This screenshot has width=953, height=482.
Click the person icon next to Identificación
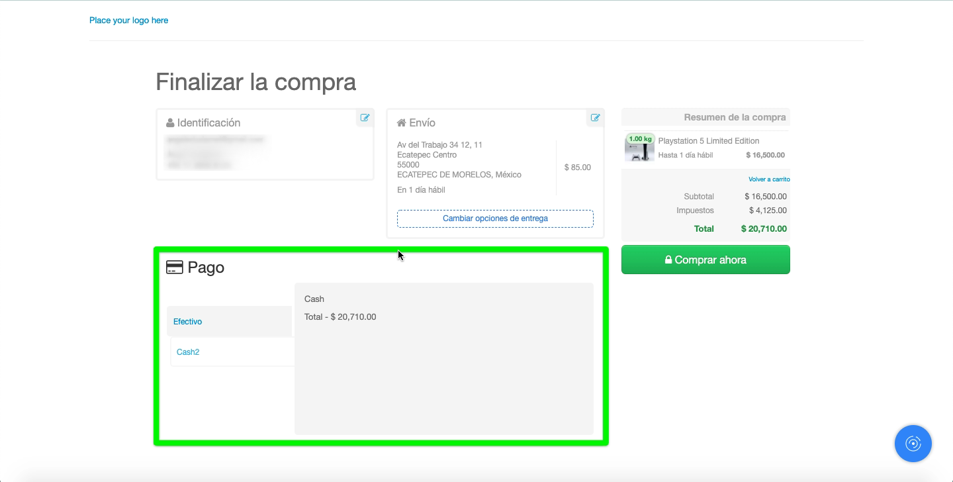(x=170, y=122)
